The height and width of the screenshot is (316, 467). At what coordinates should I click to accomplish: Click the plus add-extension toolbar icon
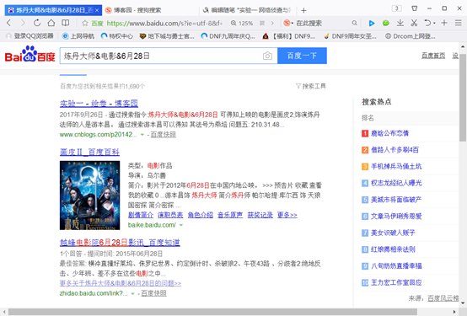pos(444,23)
